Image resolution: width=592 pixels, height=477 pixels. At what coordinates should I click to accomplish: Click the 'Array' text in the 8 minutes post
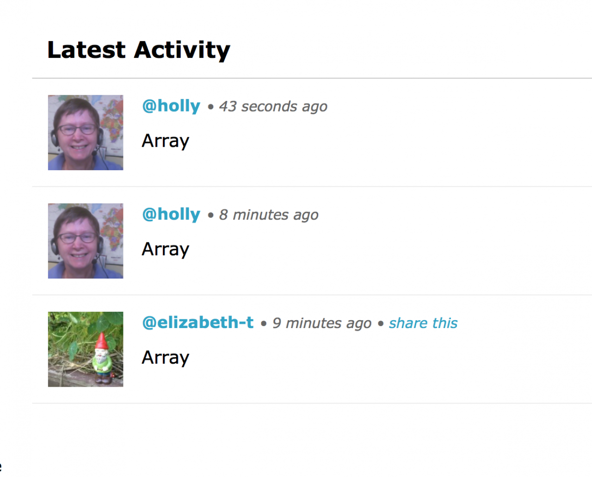166,249
